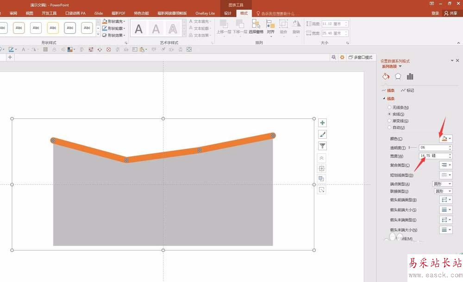
Task: Click the 透明度 transparency slider
Action: (x=413, y=147)
